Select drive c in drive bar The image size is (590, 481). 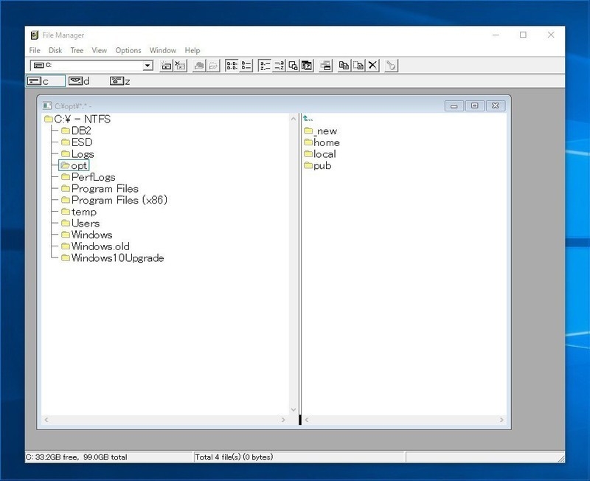pyautogui.click(x=45, y=81)
